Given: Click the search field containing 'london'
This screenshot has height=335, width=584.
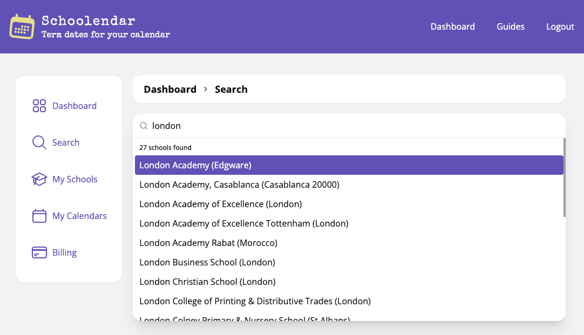Looking at the screenshot, I should click(351, 126).
